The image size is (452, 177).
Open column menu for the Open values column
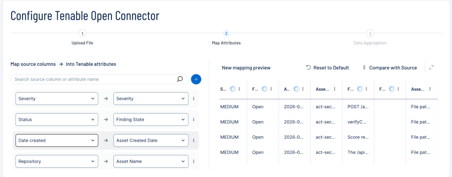tap(271, 89)
